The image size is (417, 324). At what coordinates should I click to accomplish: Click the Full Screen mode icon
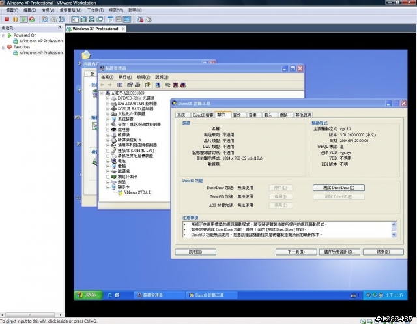point(83,19)
